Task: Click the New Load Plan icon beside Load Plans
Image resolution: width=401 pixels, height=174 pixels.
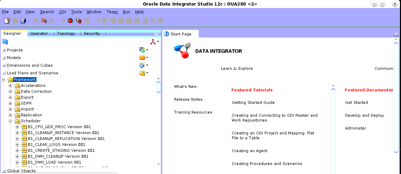Action: (x=142, y=73)
